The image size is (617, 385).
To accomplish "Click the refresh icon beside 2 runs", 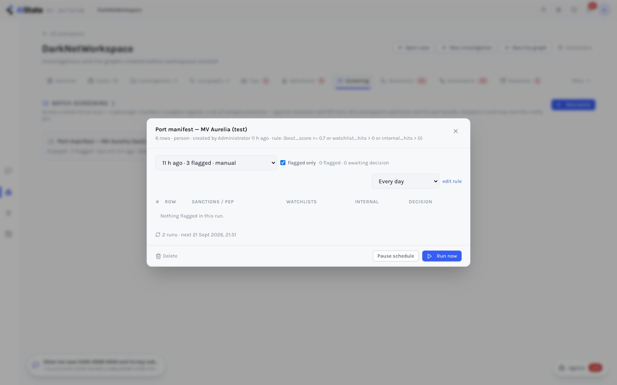I will (x=158, y=234).
